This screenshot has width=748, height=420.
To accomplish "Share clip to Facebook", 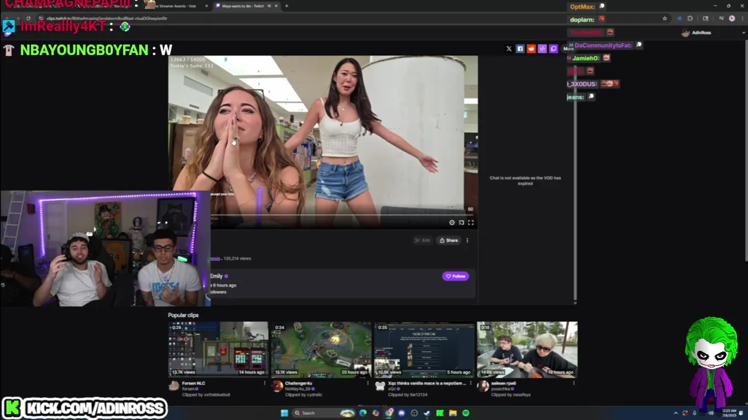I will tap(520, 48).
